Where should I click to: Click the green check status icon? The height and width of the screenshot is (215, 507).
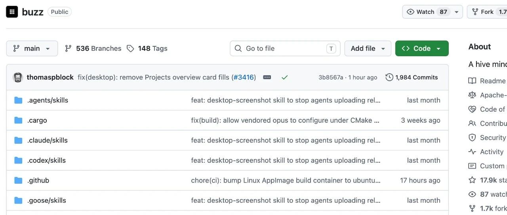pyautogui.click(x=284, y=77)
